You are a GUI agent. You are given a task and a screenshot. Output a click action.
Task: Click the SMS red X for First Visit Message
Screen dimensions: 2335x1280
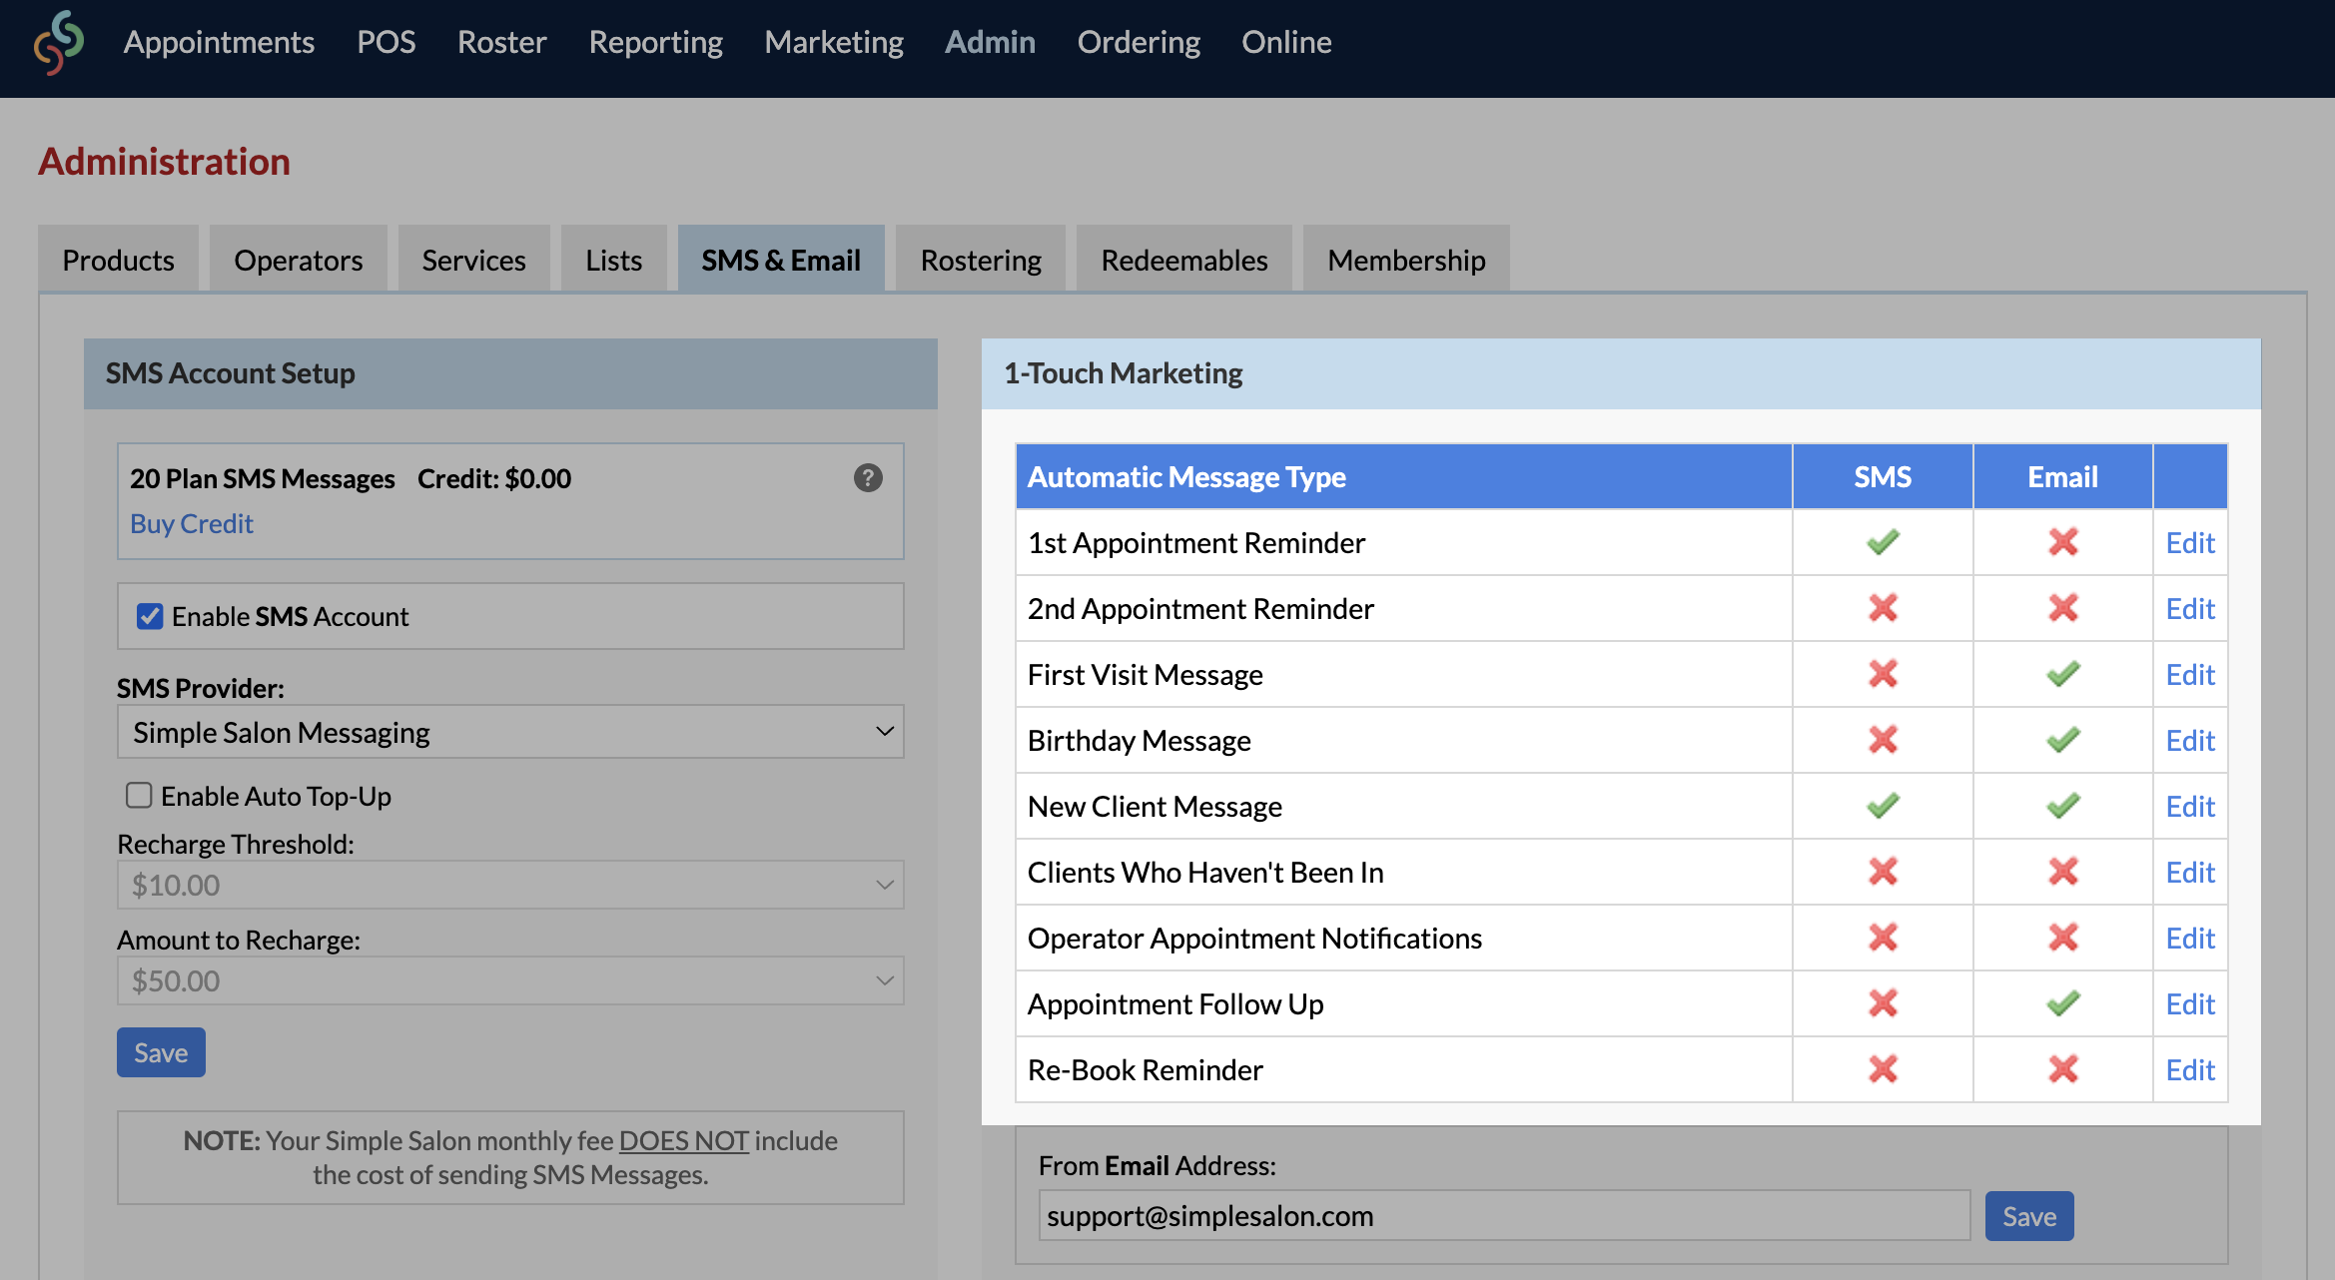click(1882, 674)
